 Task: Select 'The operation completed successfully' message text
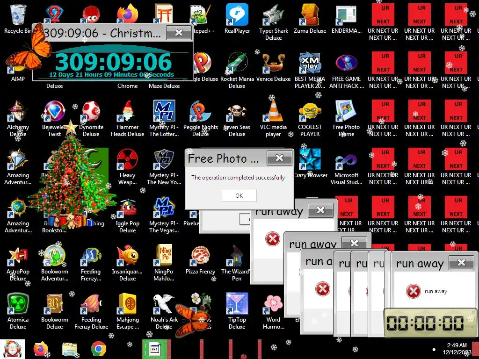238,178
